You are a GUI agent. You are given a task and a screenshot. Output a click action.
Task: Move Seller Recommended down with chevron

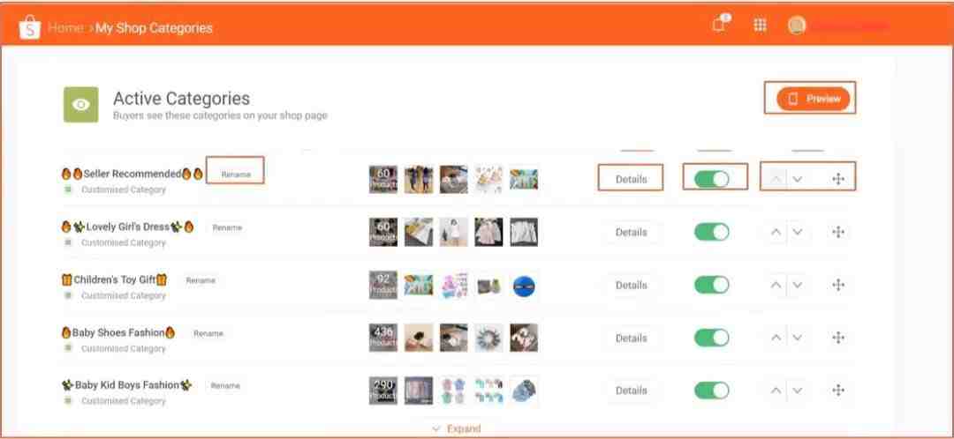click(797, 179)
